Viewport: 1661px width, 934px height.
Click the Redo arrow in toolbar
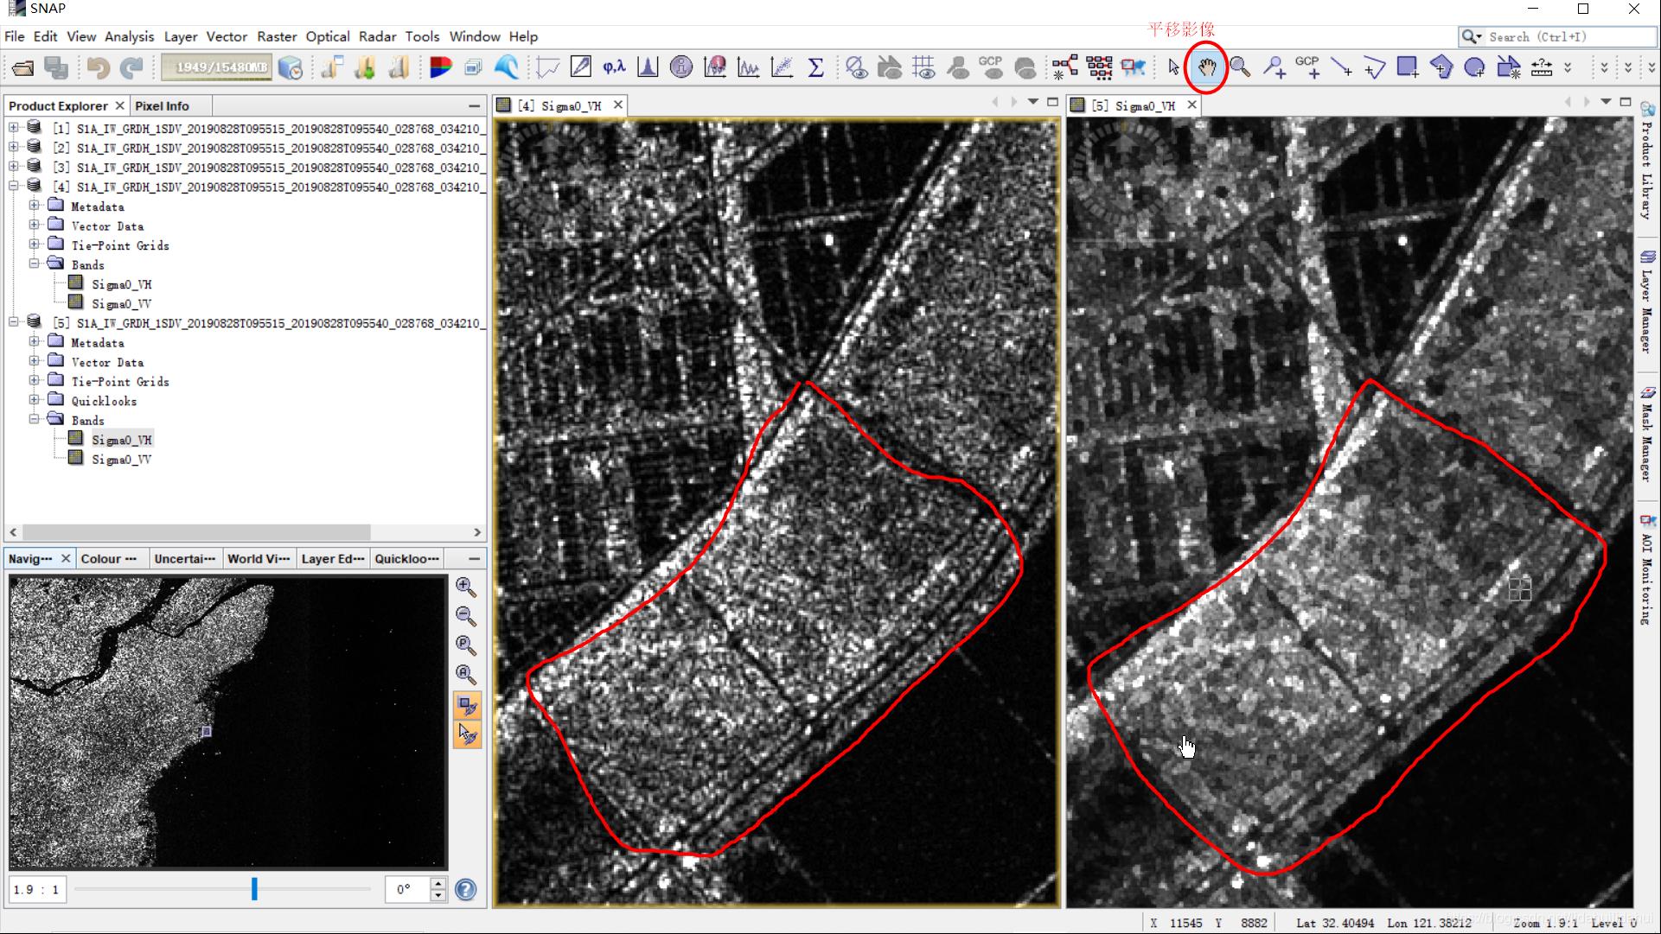click(x=131, y=67)
